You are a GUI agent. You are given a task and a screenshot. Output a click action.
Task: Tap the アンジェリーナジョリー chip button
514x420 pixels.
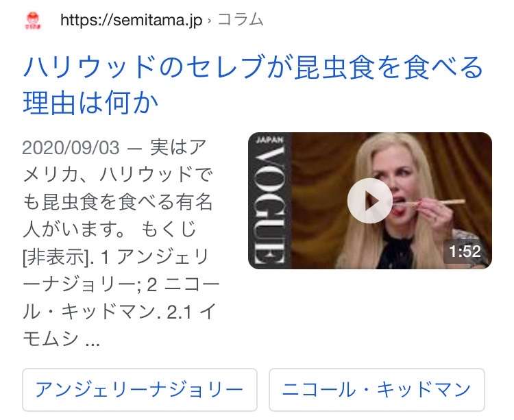tap(140, 390)
